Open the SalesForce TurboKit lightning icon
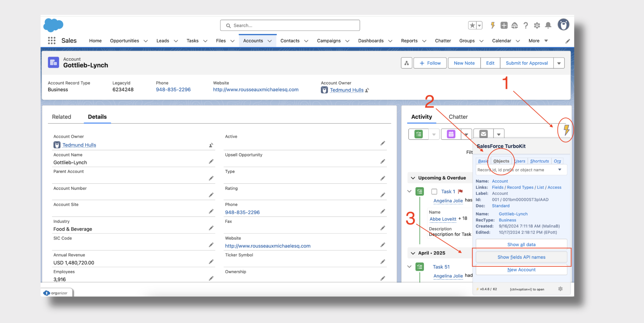 coord(566,130)
